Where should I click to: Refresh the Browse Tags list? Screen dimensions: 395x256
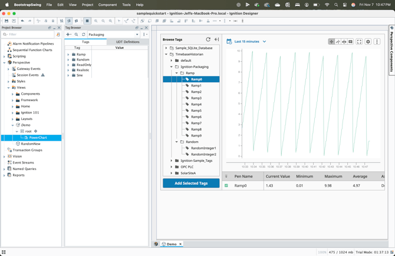click(x=208, y=39)
